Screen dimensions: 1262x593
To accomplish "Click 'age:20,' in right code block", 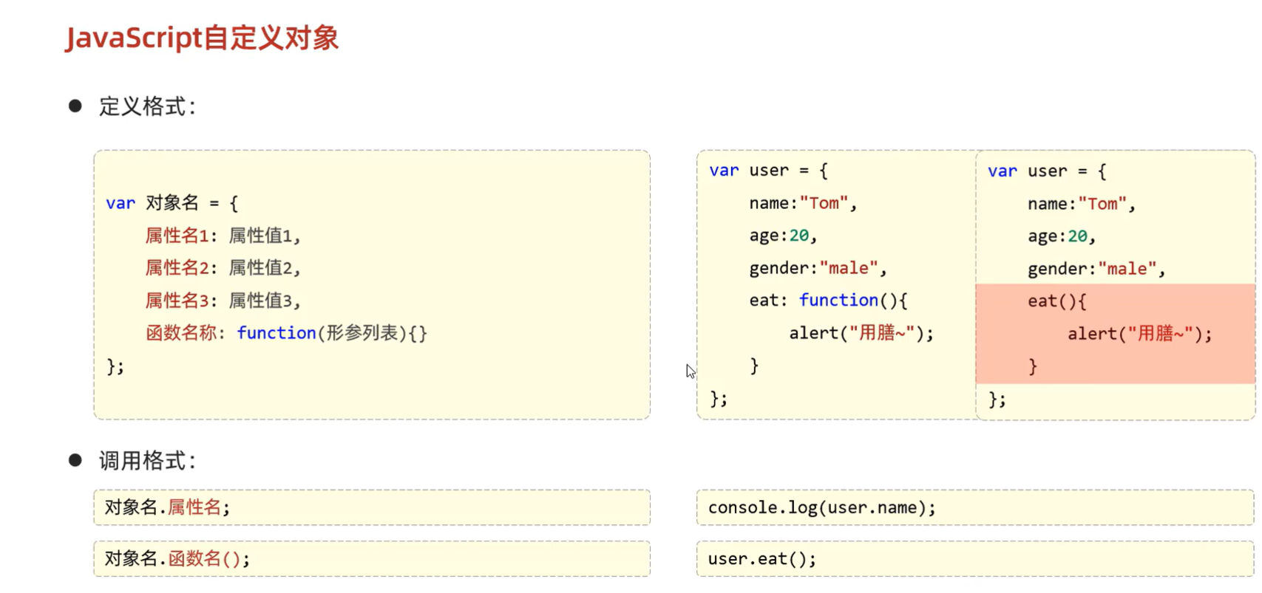I will (x=1062, y=236).
